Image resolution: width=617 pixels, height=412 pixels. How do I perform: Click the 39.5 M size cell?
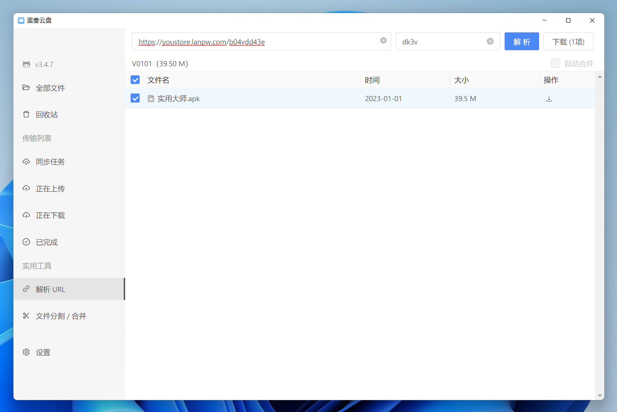tap(465, 99)
